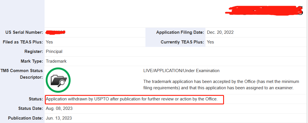Click the Currently TEAS Plus label

pos(182,42)
